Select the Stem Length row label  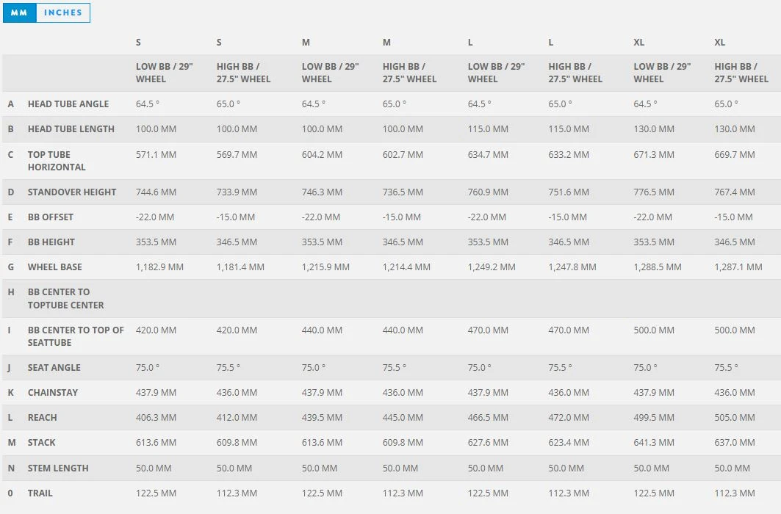[x=58, y=468]
